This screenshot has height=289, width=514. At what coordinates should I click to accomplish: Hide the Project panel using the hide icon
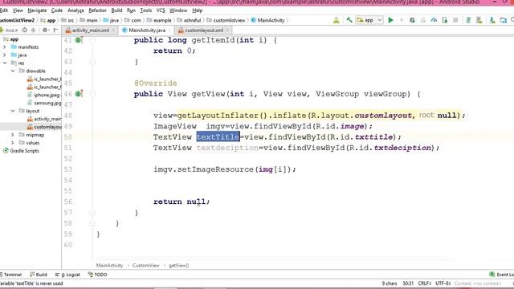click(x=55, y=31)
